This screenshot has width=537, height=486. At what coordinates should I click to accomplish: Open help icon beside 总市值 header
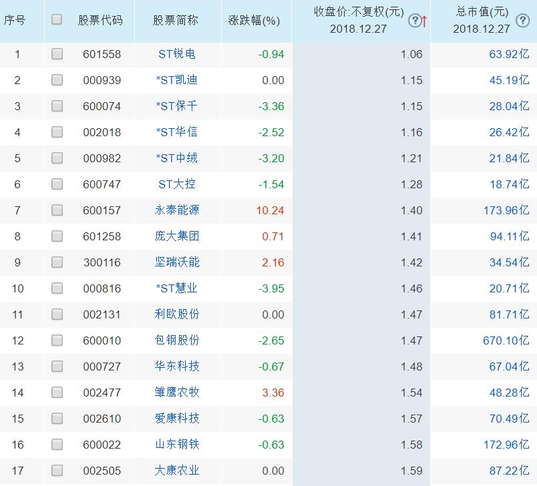click(522, 21)
